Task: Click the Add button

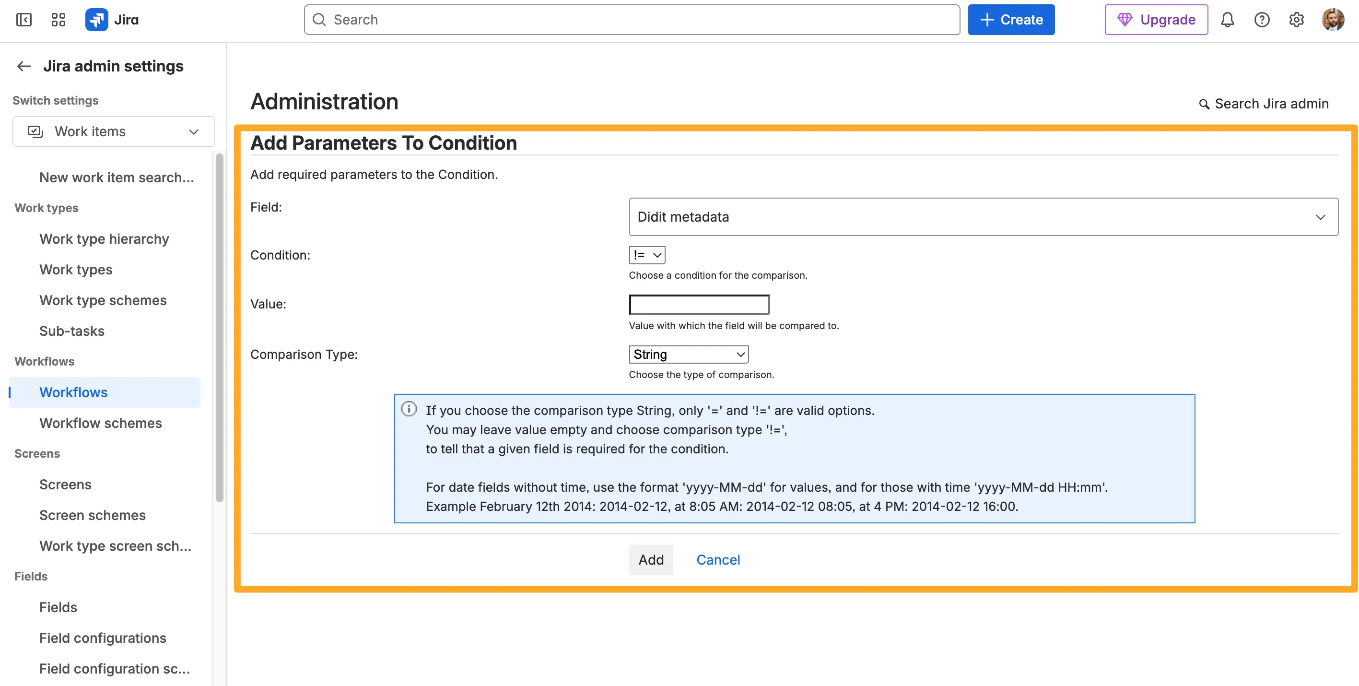Action: tap(651, 559)
